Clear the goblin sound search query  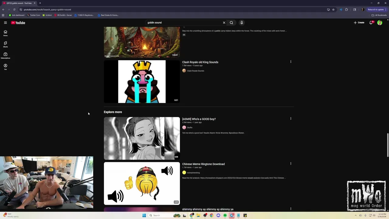pyautogui.click(x=224, y=23)
